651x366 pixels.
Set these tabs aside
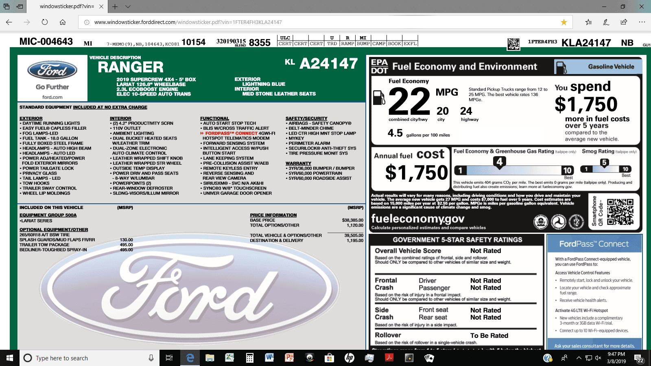(20, 7)
